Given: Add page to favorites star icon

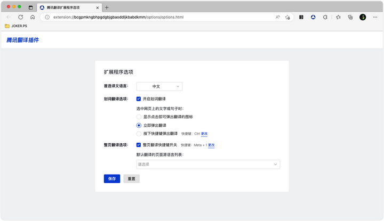Looking at the screenshot, I should pyautogui.click(x=287, y=17).
